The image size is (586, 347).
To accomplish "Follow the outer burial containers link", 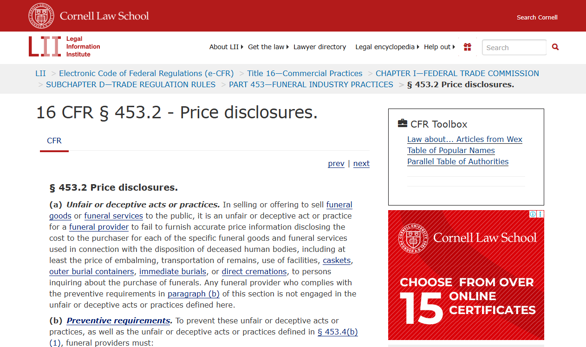I will pos(92,271).
